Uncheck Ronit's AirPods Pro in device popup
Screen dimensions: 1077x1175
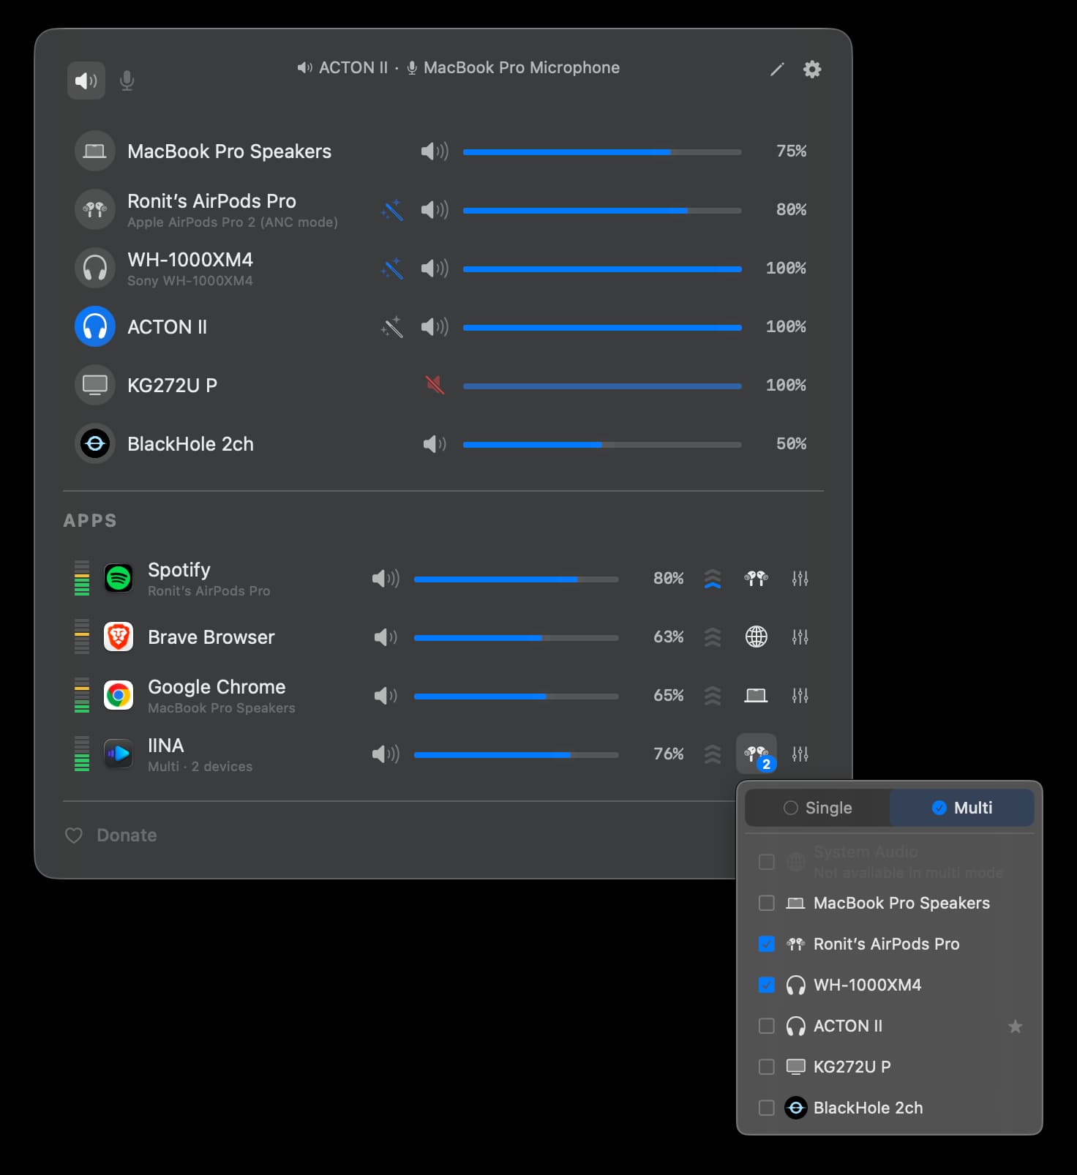(x=767, y=945)
